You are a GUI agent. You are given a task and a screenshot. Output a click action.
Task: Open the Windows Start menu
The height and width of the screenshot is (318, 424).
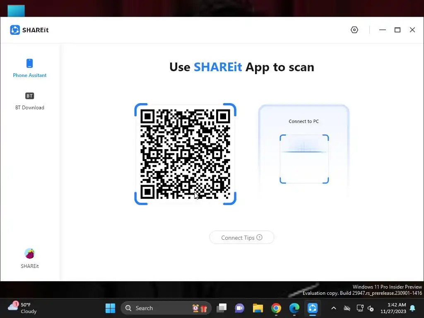pyautogui.click(x=110, y=308)
